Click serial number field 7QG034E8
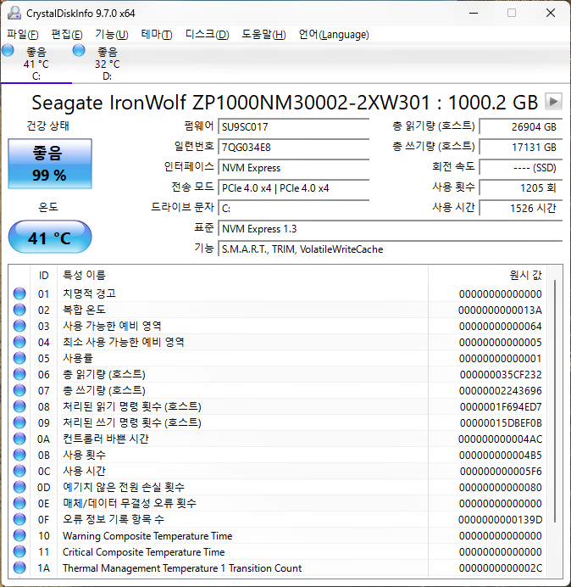The image size is (571, 587). tap(294, 147)
